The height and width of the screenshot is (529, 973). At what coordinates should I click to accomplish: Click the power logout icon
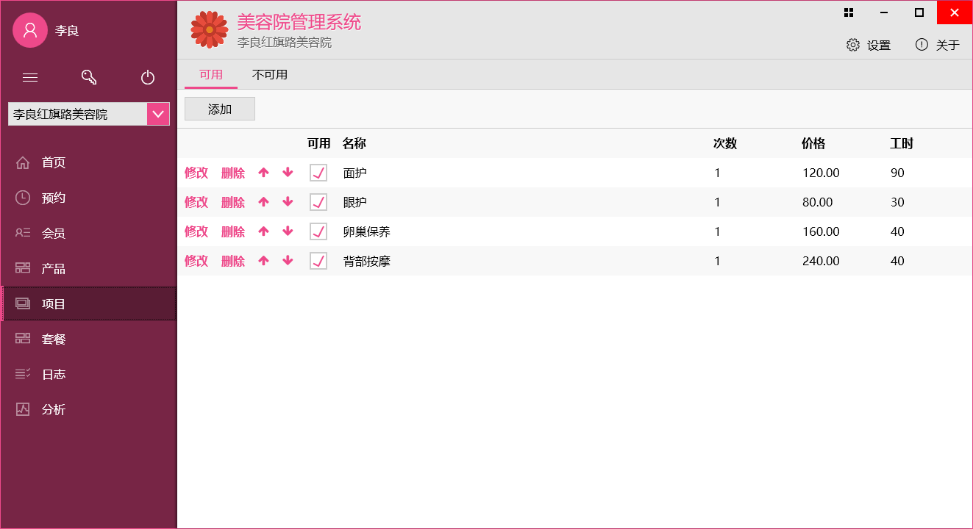point(148,77)
